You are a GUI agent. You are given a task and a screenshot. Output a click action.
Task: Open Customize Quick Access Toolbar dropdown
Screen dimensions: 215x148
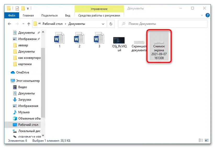coord(28,9)
